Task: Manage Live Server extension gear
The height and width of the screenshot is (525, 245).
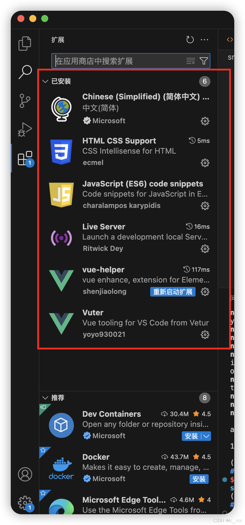Action: click(x=205, y=249)
